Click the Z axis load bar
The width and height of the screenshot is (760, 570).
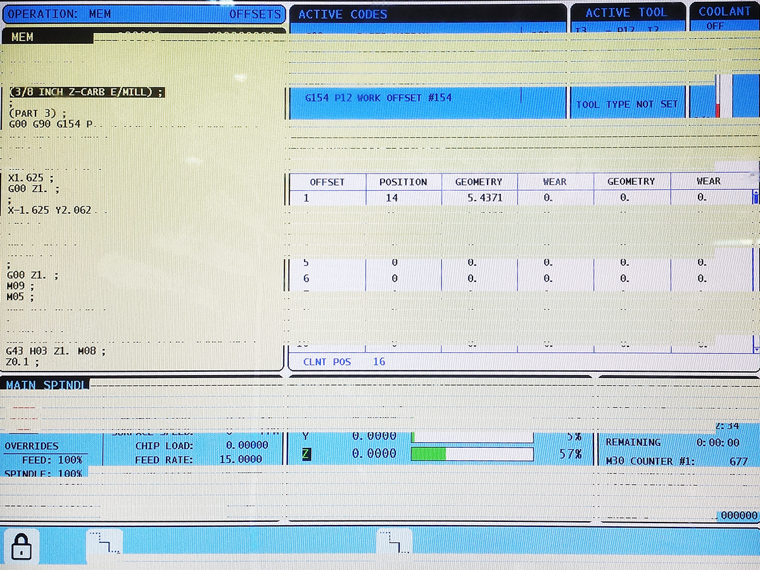(x=472, y=453)
